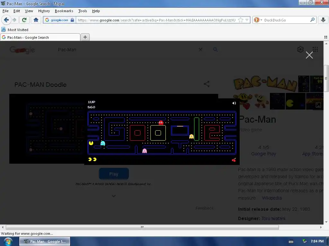Click the blue Play button
329x246 pixels.
click(x=114, y=174)
